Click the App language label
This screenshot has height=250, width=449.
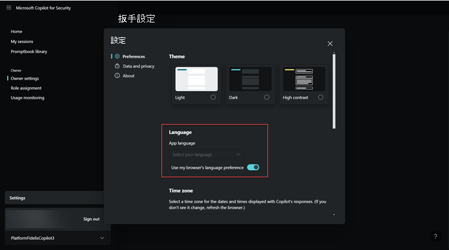pos(182,143)
